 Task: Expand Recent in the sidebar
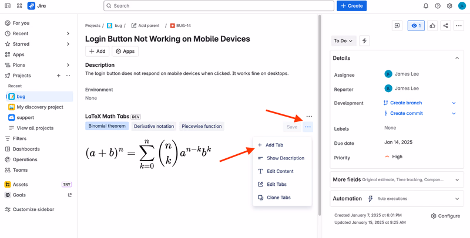[x=68, y=33]
